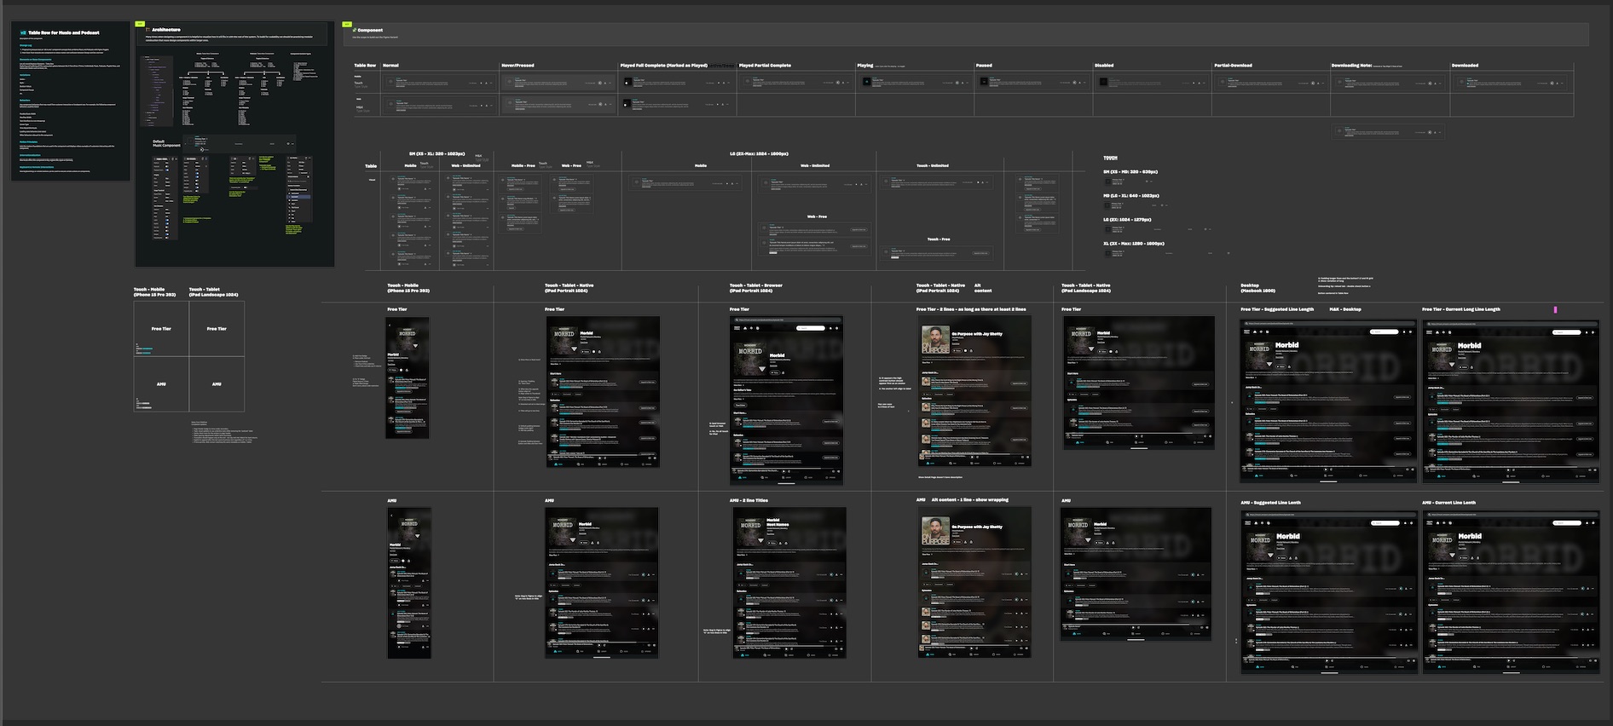
Task: Click the 'Mobile - Free' sub-heading
Action: coord(523,165)
